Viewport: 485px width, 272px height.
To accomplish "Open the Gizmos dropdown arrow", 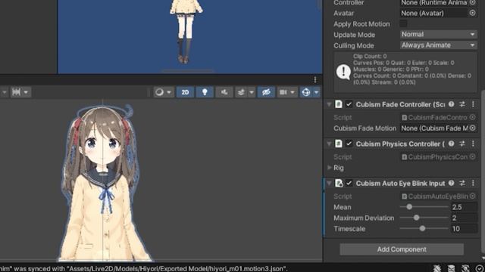I will pos(317,92).
